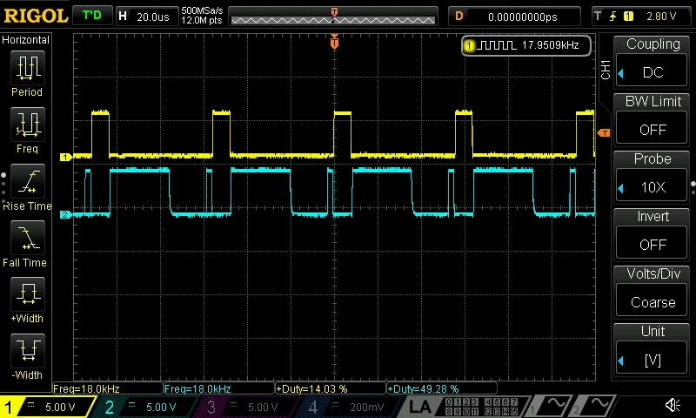The height and width of the screenshot is (418, 696).
Task: Click the trigger level marker on right edge
Action: click(x=604, y=133)
